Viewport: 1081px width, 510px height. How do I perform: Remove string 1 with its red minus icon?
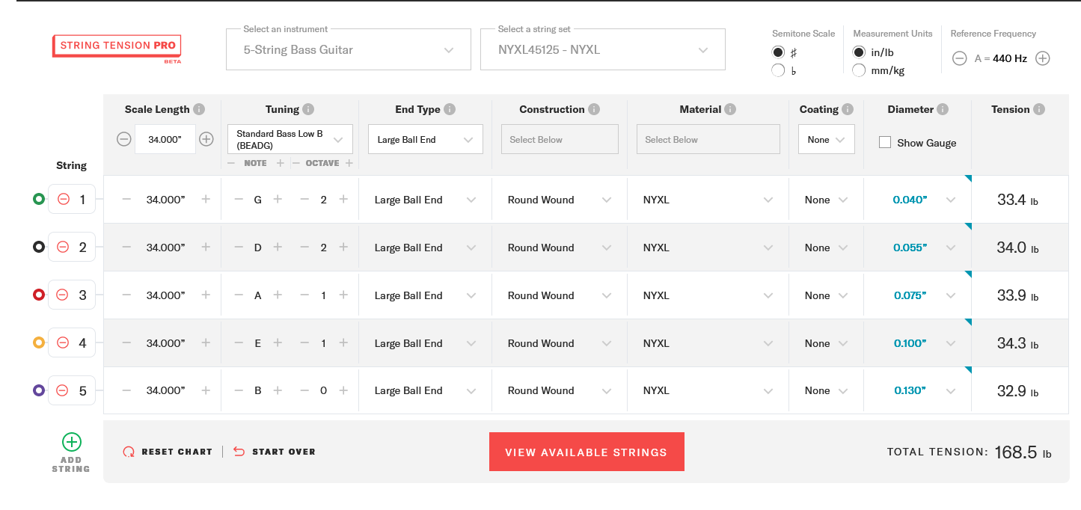[64, 200]
